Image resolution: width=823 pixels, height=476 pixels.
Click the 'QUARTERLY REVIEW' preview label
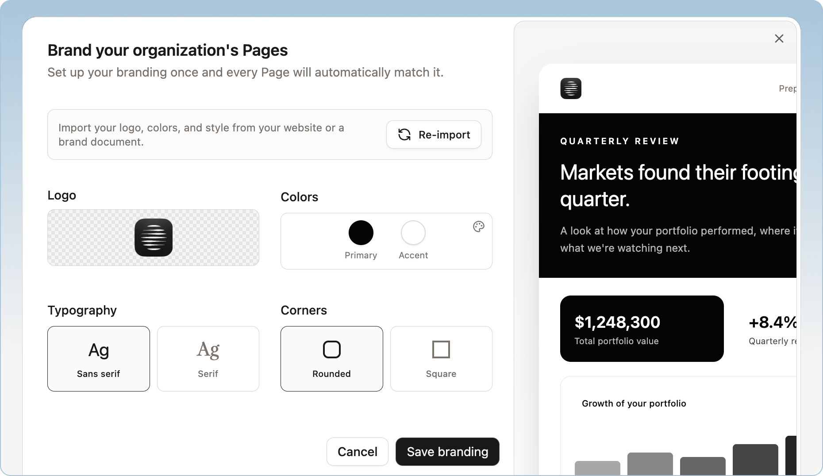point(619,141)
